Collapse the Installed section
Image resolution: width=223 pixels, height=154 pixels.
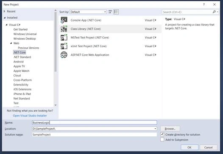coord(5,18)
